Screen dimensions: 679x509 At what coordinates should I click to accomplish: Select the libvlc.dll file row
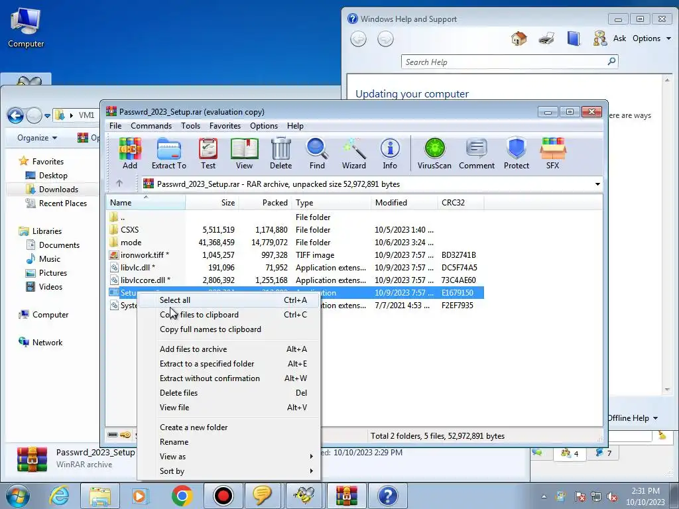click(x=295, y=268)
